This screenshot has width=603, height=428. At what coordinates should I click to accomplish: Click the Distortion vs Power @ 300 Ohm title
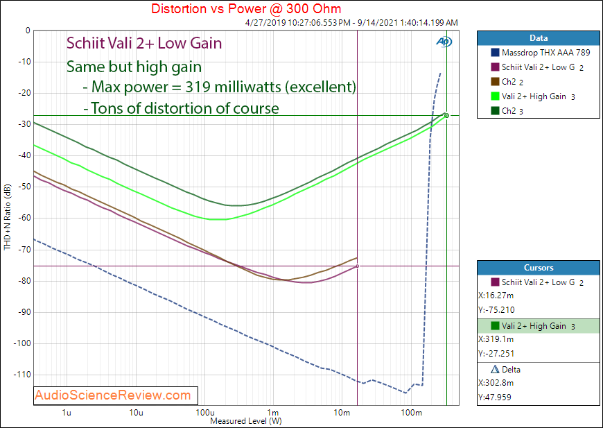tap(246, 8)
